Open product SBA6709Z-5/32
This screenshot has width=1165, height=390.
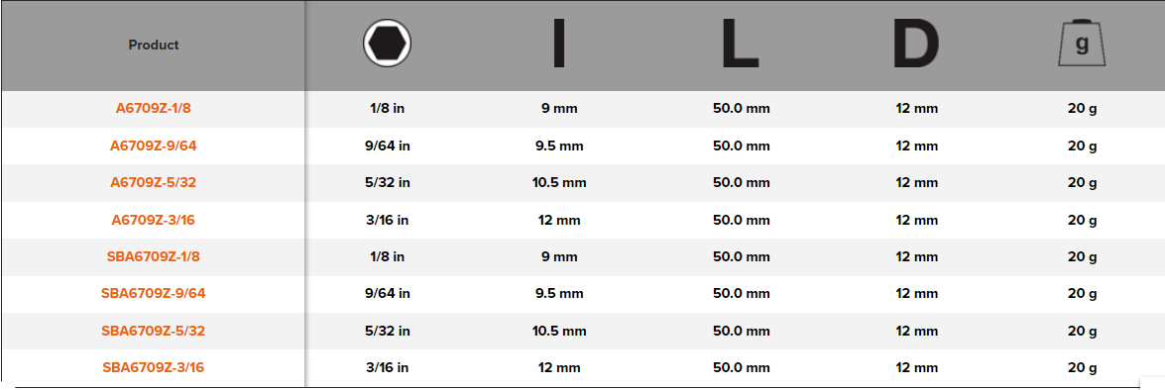pyautogui.click(x=154, y=331)
